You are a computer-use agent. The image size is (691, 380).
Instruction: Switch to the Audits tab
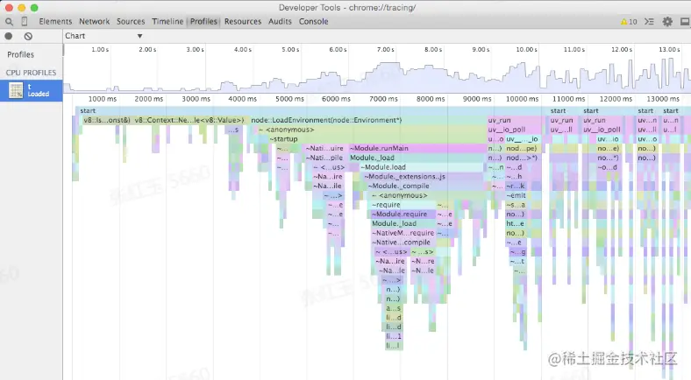pos(280,22)
